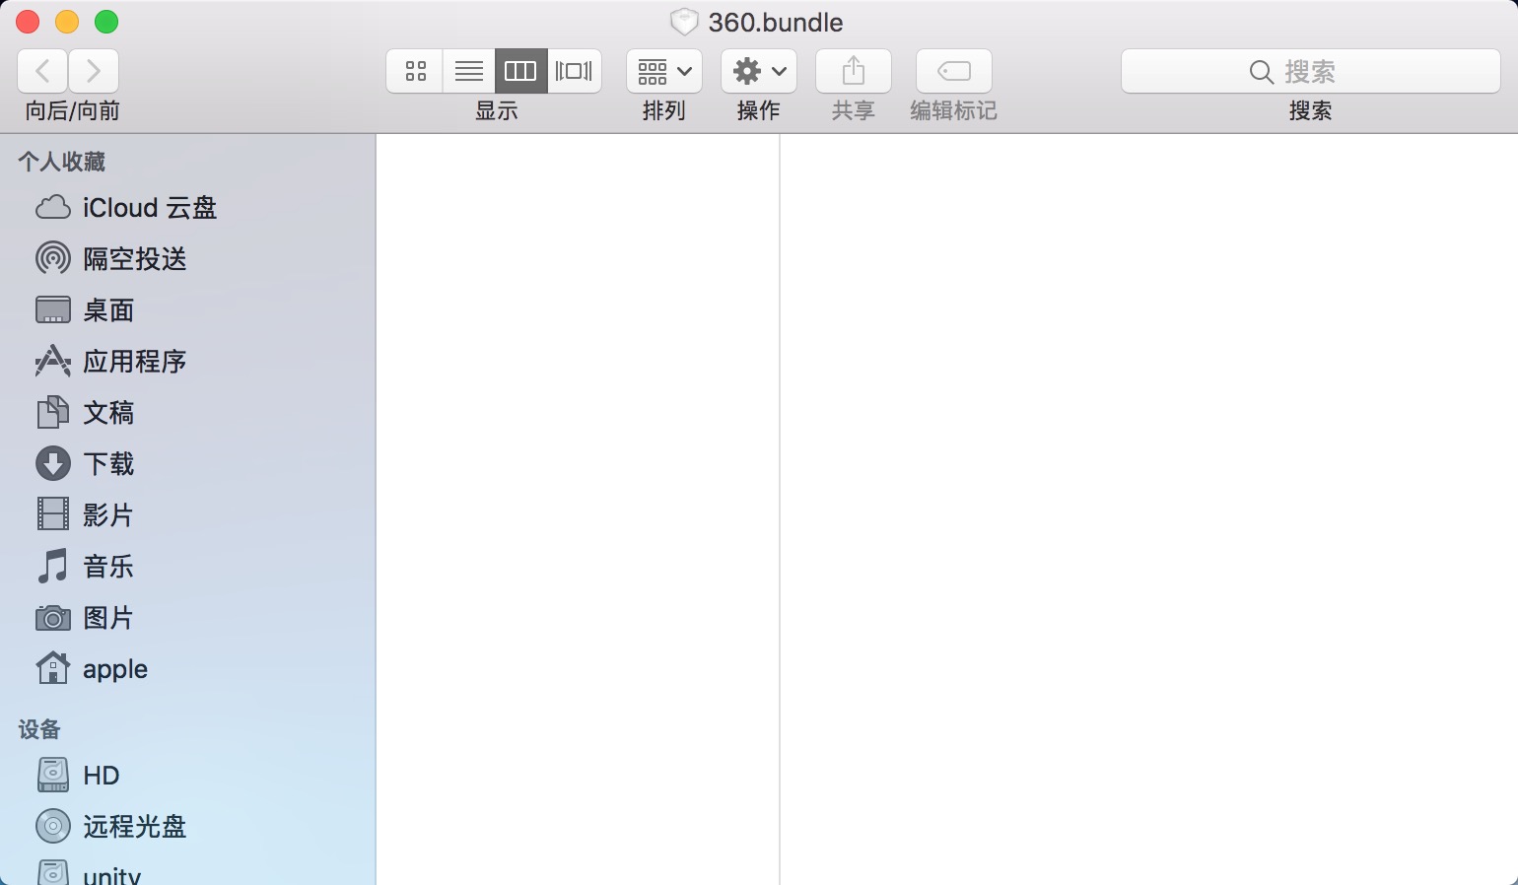
Task: Click the camera icon beside 图片
Action: 53,618
